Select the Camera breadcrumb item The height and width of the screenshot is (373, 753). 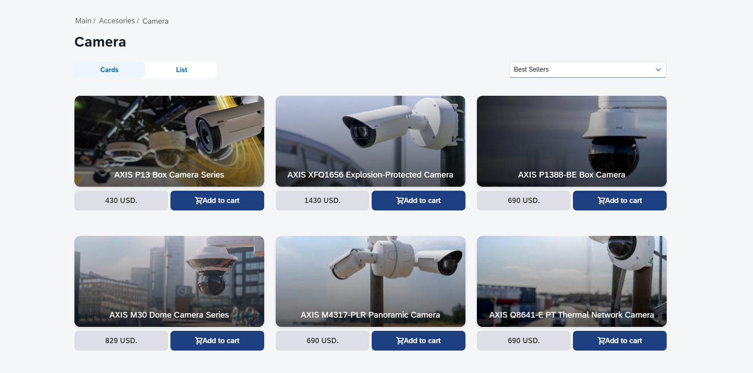pos(155,21)
